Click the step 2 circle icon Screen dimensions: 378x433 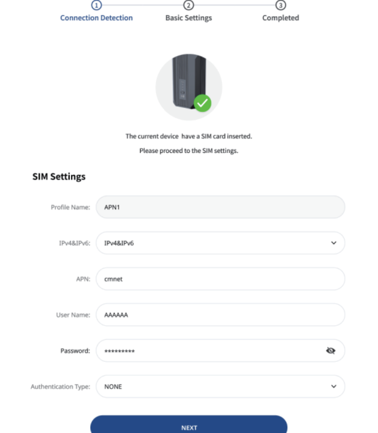pos(189,5)
